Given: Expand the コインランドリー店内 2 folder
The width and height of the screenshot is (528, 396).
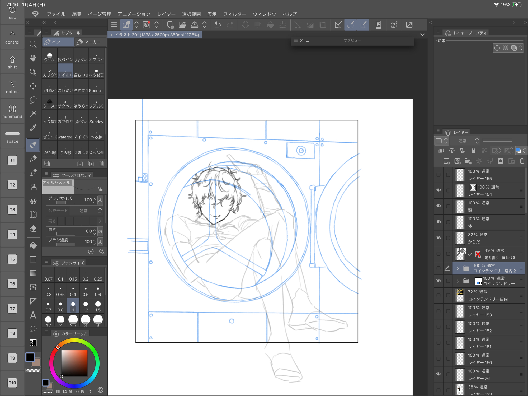Looking at the screenshot, I should pos(458,268).
